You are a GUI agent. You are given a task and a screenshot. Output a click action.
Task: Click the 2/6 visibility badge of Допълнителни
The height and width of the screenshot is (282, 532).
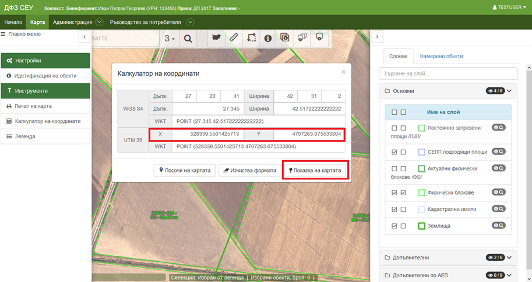click(x=495, y=258)
